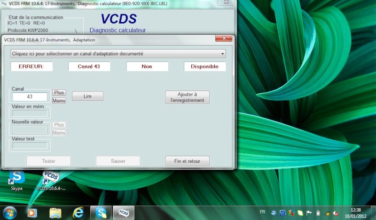Launch Windows Media Player from taskbar
This screenshot has height=220, width=376.
click(32, 213)
